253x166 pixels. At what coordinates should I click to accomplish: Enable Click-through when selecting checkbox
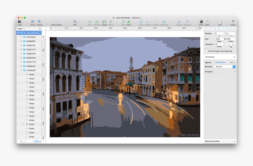206,51
